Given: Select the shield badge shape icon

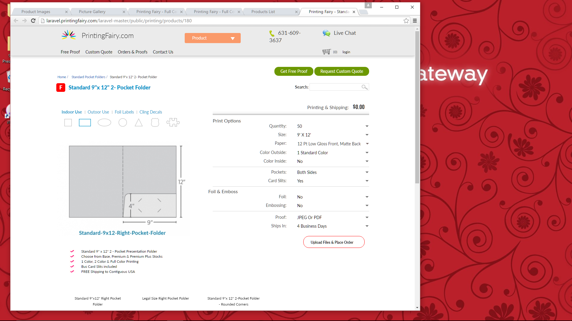Looking at the screenshot, I should click(155, 122).
